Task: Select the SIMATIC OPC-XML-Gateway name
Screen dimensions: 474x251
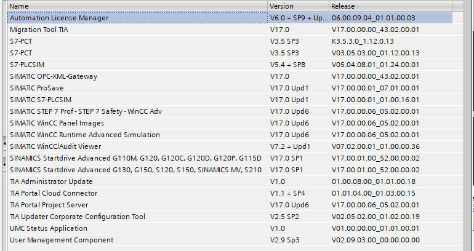Action: point(54,76)
